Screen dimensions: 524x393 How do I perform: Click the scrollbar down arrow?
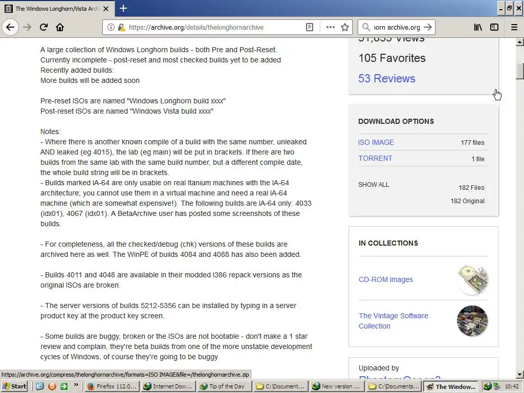pyautogui.click(x=520, y=375)
